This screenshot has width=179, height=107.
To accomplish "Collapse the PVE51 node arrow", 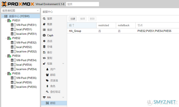I will 6,21.
